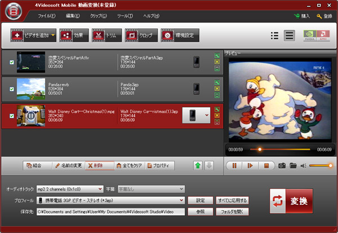338x233 pixels.
Task: Click the preview seek bar handle
Action: pos(260,149)
